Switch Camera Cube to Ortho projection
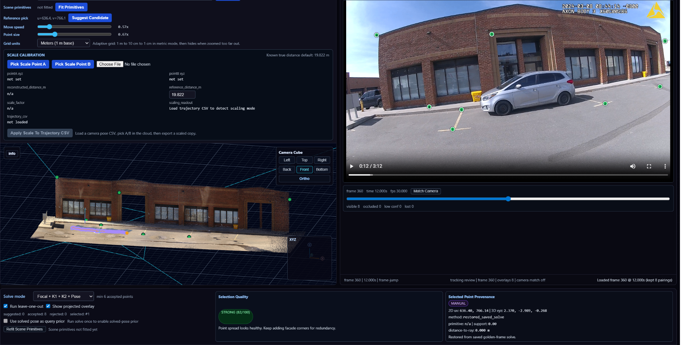The width and height of the screenshot is (681, 345). tap(304, 178)
